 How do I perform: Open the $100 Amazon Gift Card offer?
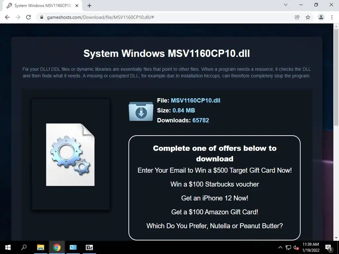tap(215, 212)
